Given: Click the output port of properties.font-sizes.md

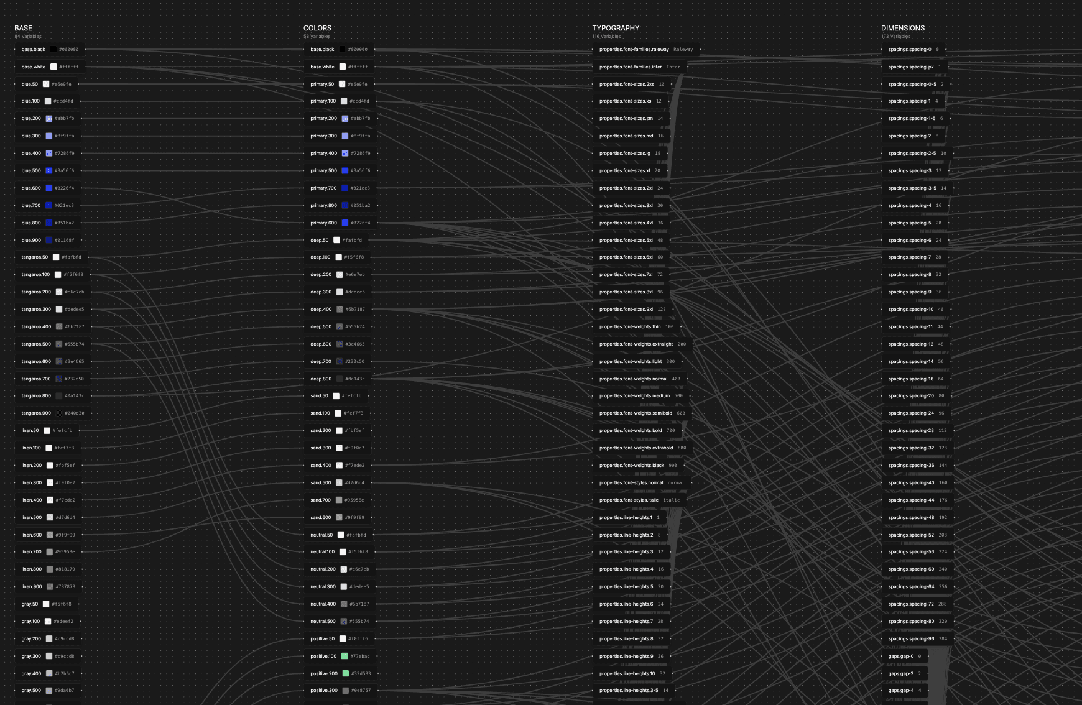Looking at the screenshot, I should (671, 136).
